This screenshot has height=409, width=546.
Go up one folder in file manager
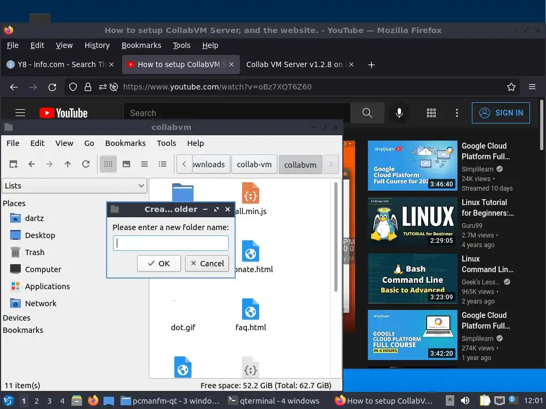pyautogui.click(x=68, y=164)
